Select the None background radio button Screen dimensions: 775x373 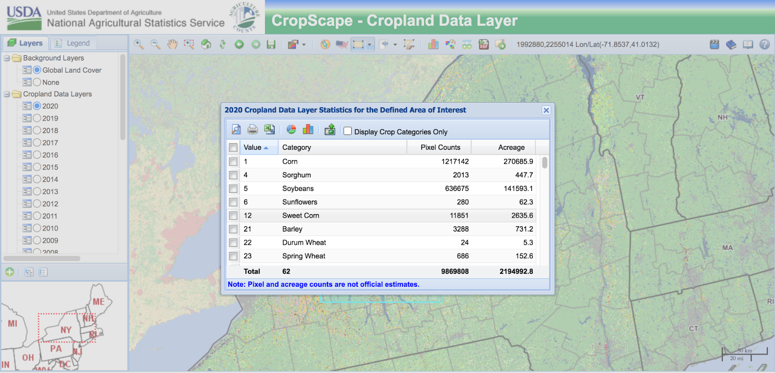37,82
